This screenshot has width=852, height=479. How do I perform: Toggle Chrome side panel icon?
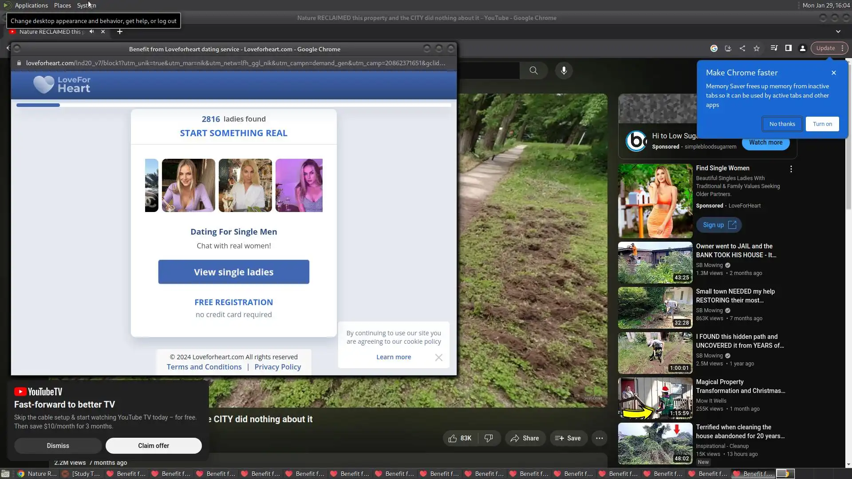tap(789, 48)
